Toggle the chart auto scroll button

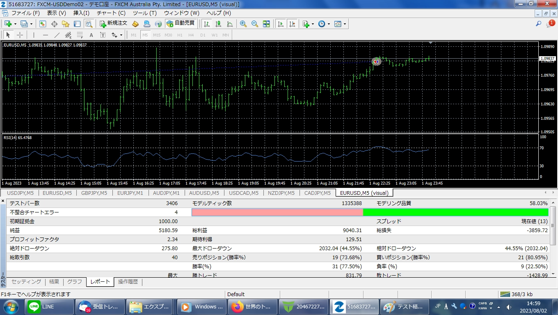click(281, 24)
